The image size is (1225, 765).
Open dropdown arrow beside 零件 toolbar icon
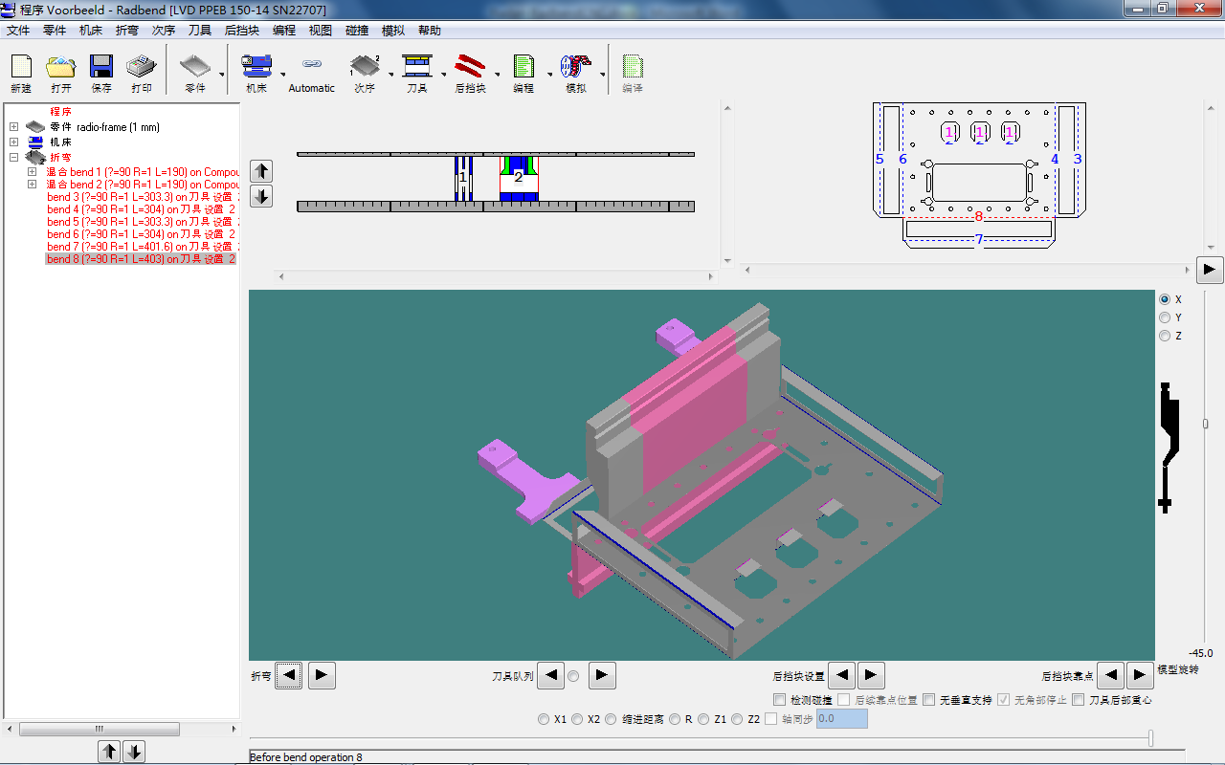pos(222,75)
